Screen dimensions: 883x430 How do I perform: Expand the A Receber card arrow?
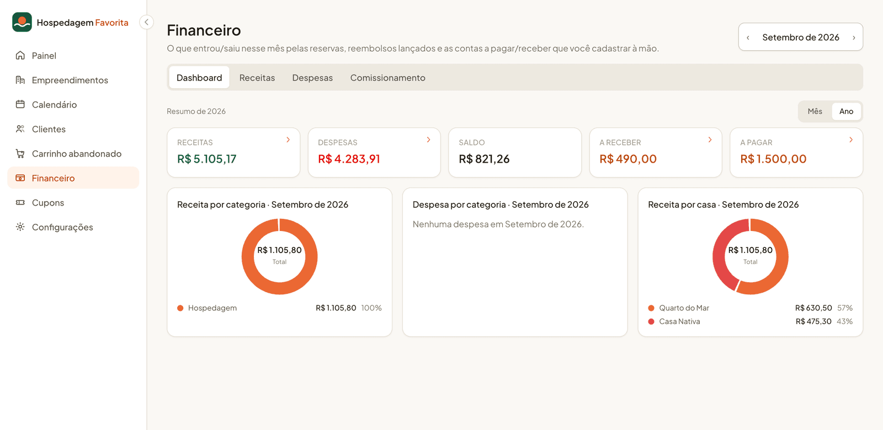coord(710,140)
